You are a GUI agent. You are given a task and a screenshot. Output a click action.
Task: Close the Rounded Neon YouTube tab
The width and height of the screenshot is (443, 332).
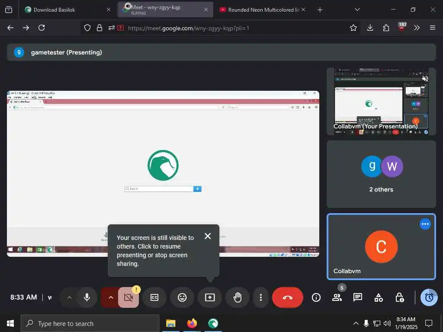[x=303, y=10]
